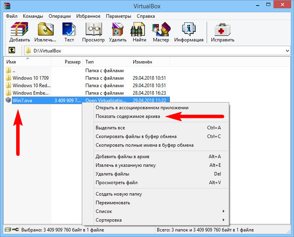This screenshot has height=237, width=294.
Task: Open the Параметры menu
Action: (118, 16)
